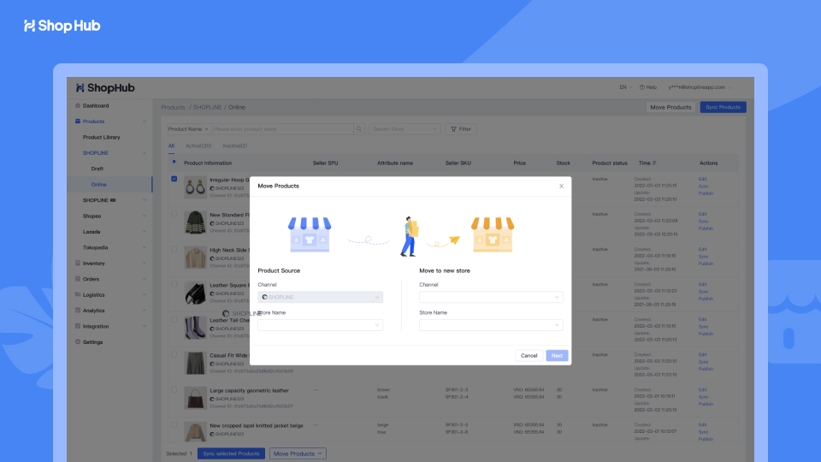Open Inventory via its sidebar icon

coord(78,264)
